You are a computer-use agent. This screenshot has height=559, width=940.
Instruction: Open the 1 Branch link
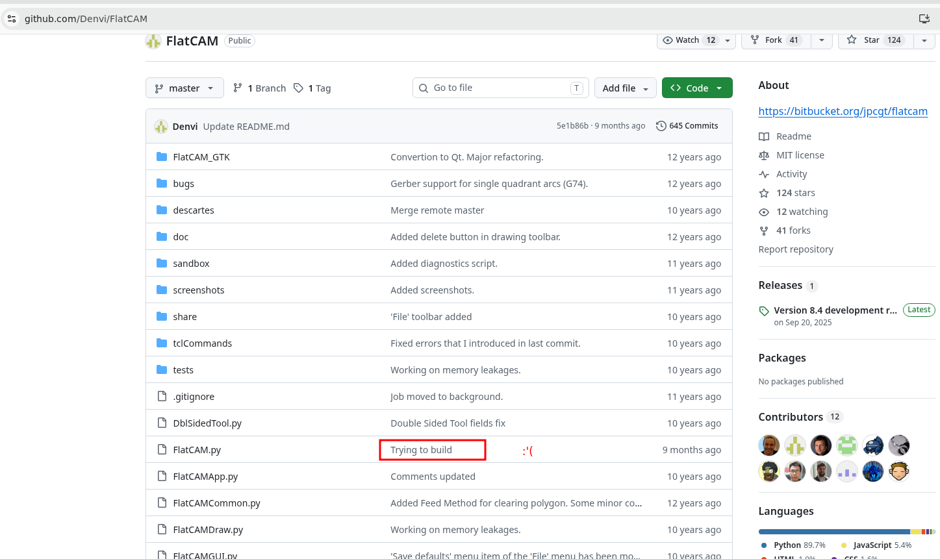[259, 88]
